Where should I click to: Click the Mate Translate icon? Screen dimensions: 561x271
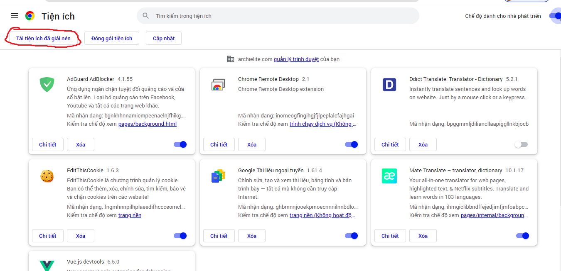point(389,176)
